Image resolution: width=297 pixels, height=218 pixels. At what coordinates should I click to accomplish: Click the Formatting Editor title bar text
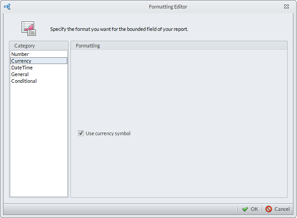tap(168, 7)
